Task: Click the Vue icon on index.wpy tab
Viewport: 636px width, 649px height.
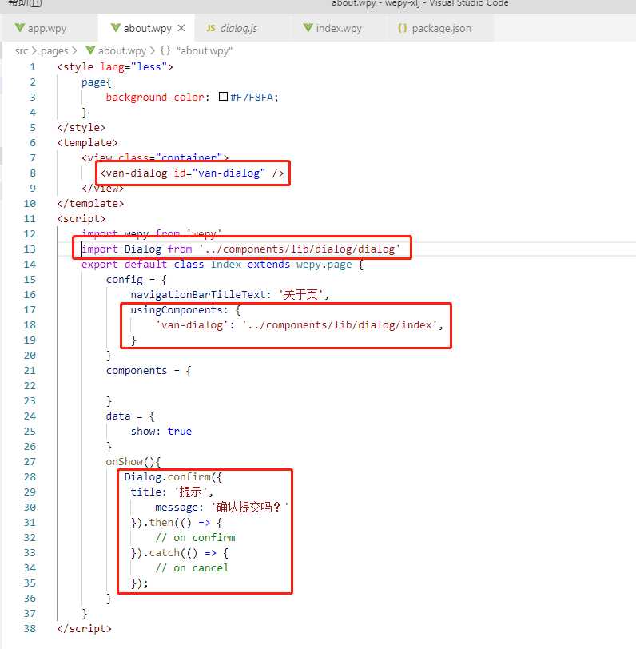Action: (x=308, y=28)
